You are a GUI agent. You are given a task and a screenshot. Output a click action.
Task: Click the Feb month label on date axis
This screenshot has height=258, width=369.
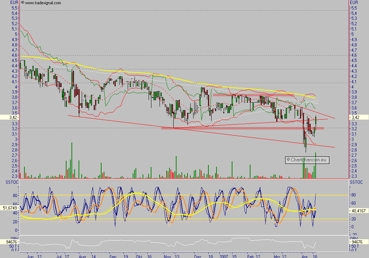tap(250, 256)
